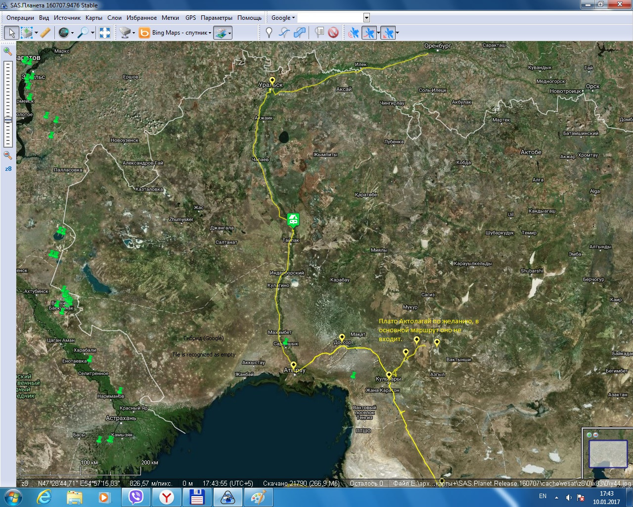The height and width of the screenshot is (507, 633).
Task: Expand the magnifier zoom dropdown arrow
Action: pos(92,33)
